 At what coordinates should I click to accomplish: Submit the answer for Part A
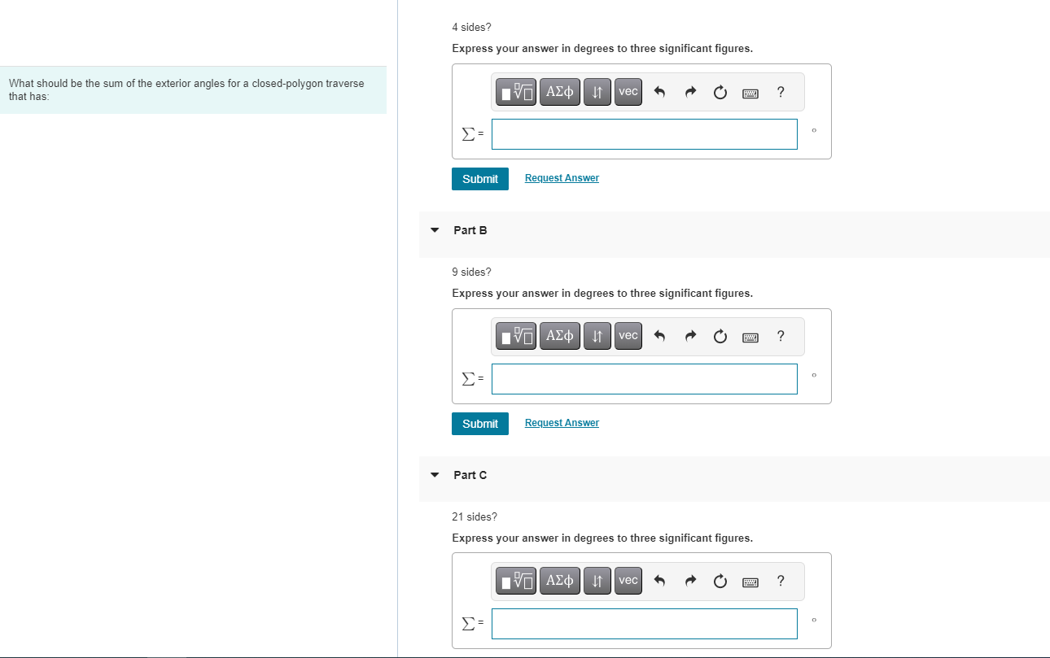point(479,178)
